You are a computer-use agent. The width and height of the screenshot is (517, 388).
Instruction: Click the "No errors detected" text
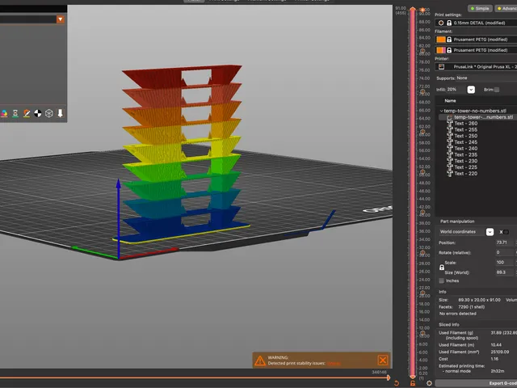[x=458, y=314]
